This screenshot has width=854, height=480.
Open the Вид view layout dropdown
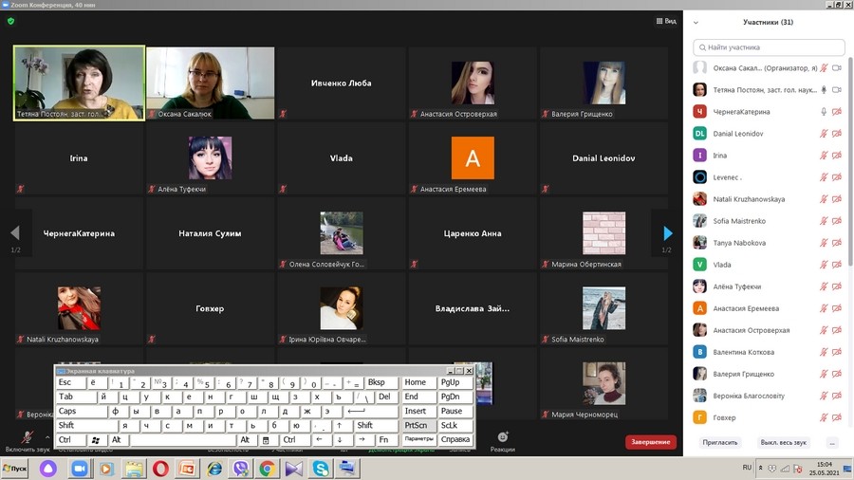coord(666,21)
